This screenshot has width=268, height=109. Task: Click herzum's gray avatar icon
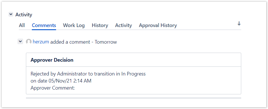pos(29,42)
